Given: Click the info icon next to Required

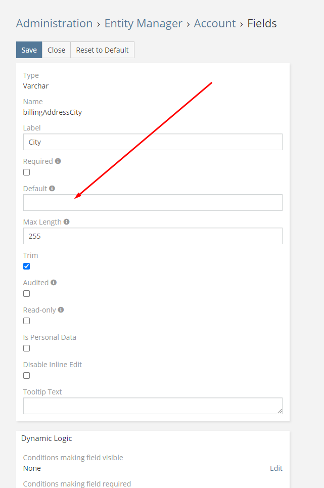Looking at the screenshot, I should click(x=58, y=161).
